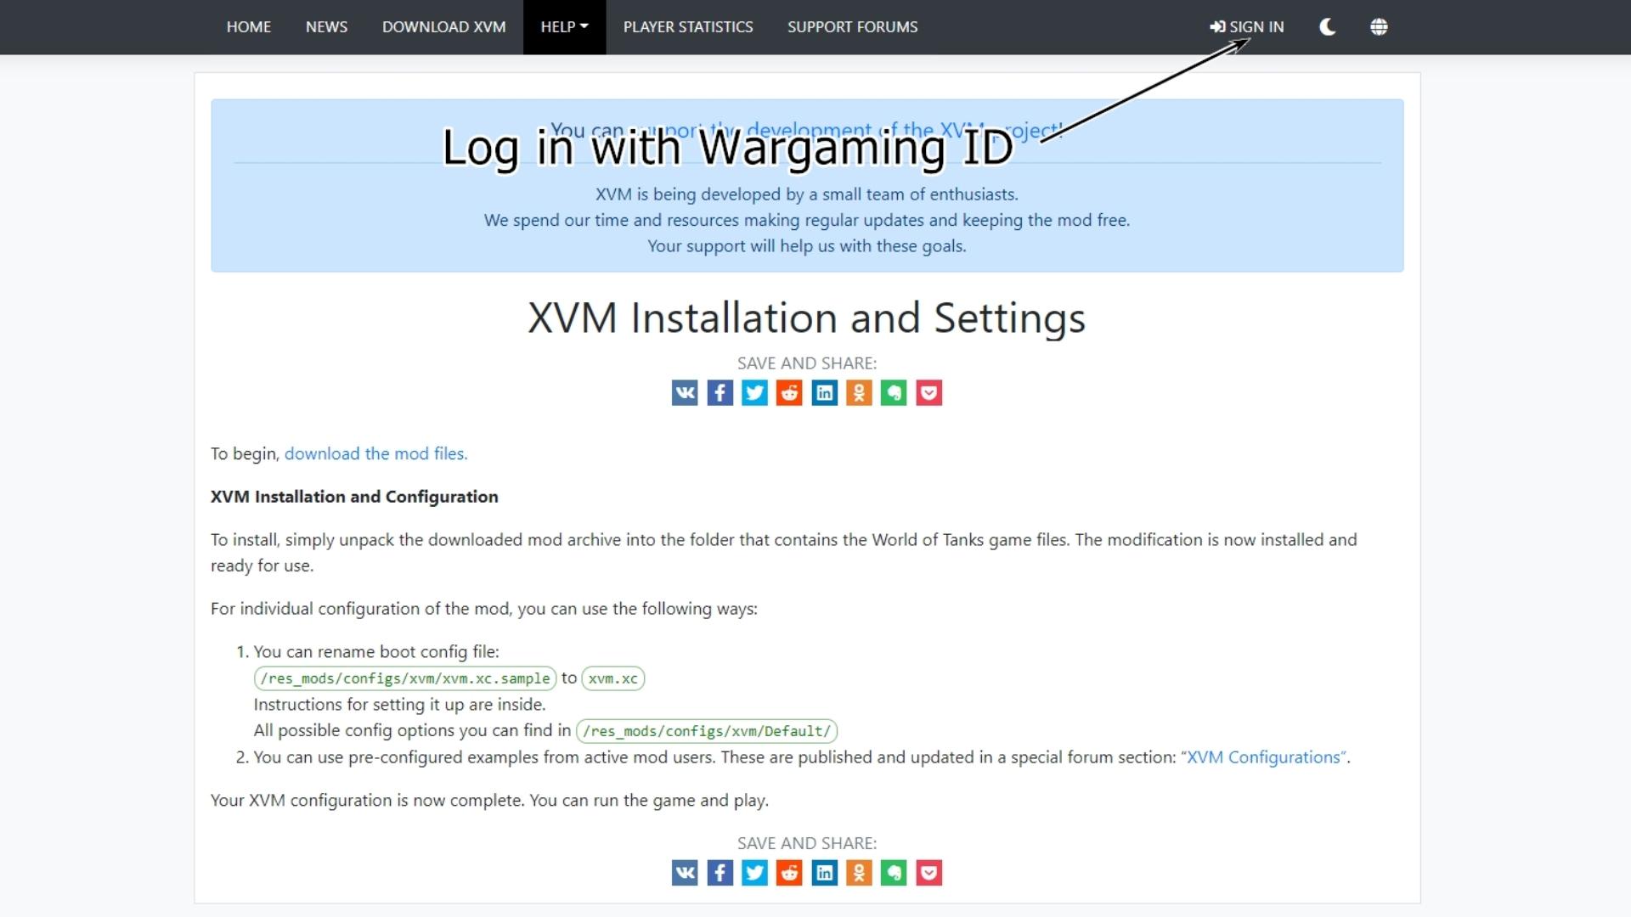Click the 'XVM Installation and Settings' heading

806,318
